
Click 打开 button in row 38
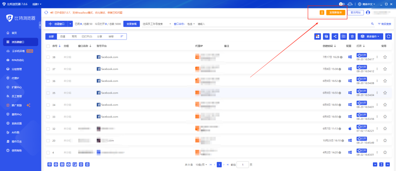click(x=362, y=56)
